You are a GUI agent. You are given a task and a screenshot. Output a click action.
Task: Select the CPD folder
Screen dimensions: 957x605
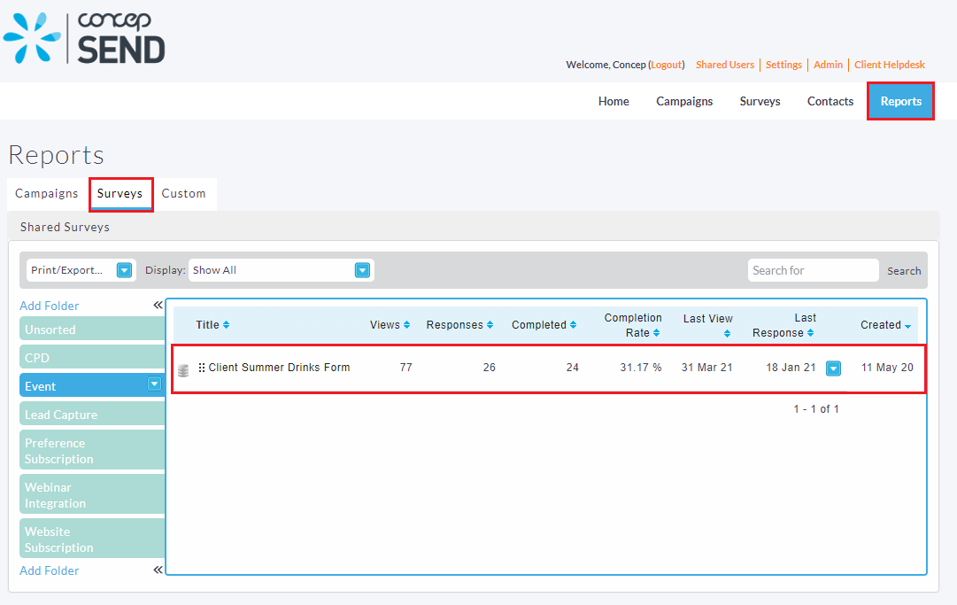92,357
